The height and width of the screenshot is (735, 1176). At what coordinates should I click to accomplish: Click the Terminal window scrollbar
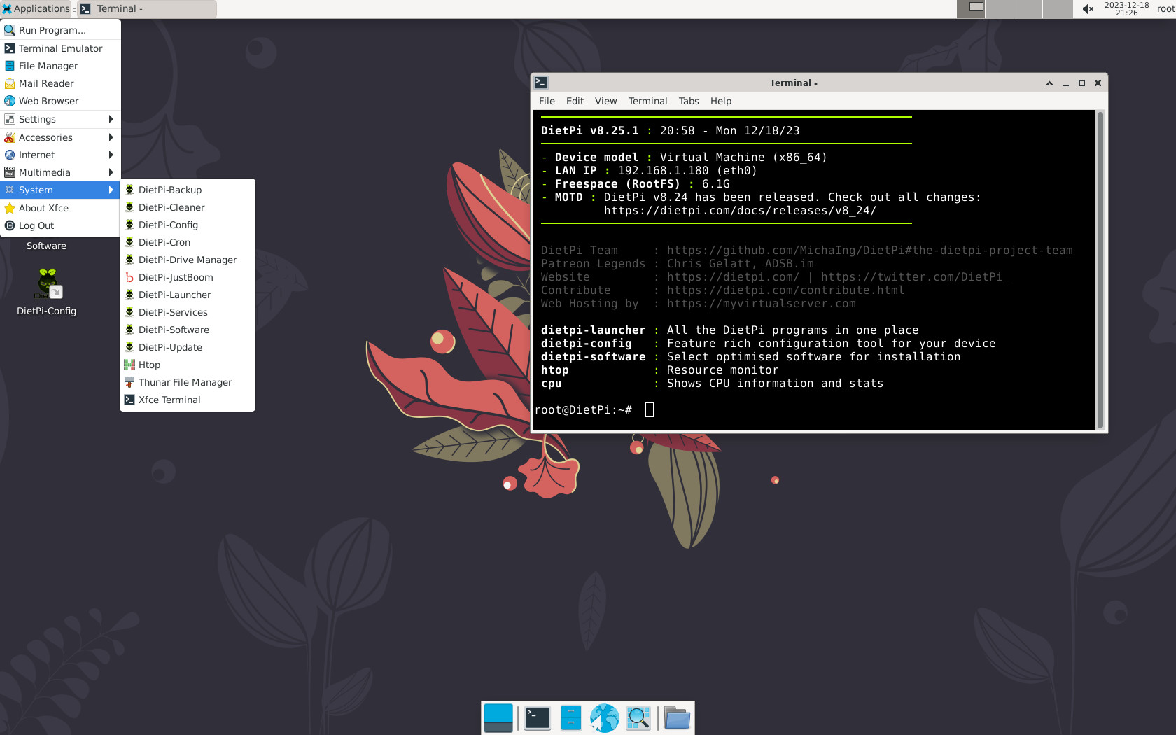pos(1100,269)
